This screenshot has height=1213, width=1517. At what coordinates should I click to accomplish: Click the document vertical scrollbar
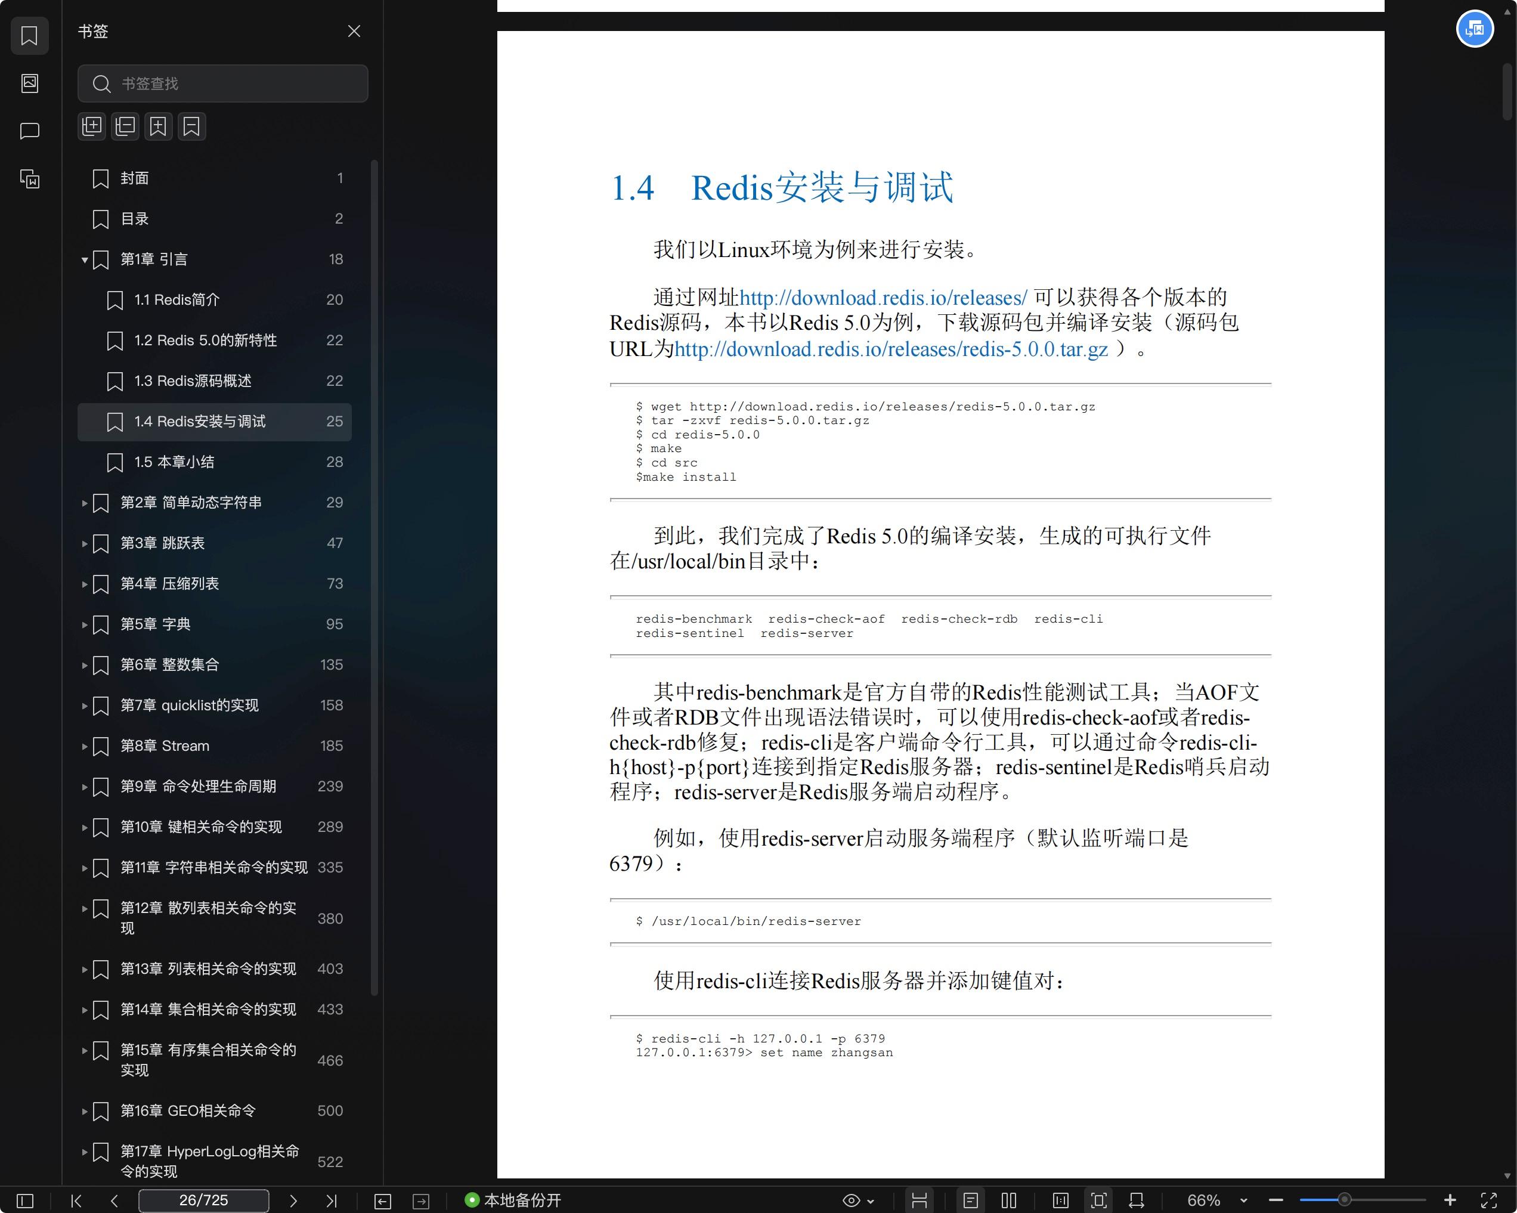[1507, 91]
